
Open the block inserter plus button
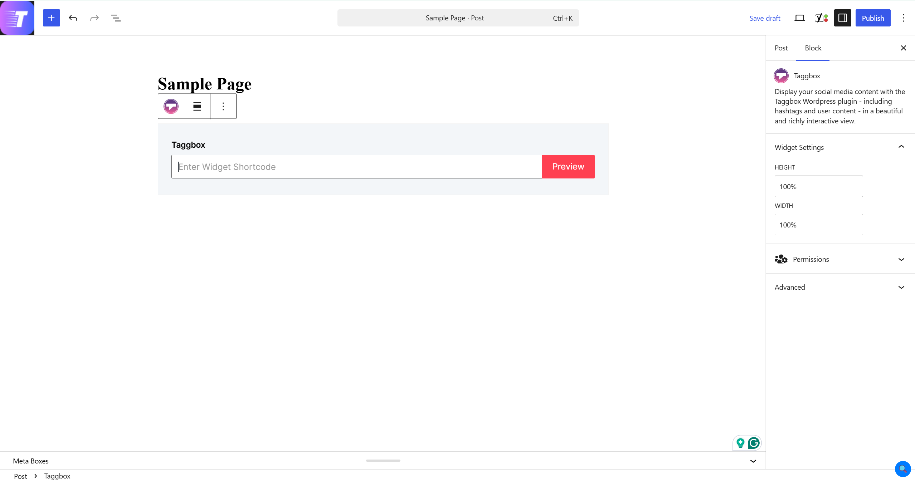tap(52, 18)
